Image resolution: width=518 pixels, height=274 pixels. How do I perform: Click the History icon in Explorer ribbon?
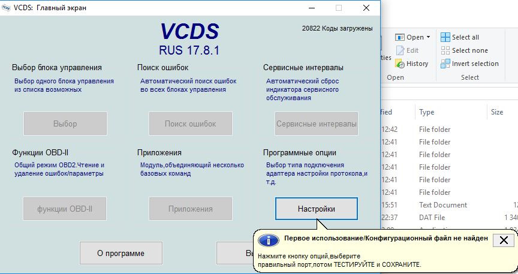click(x=400, y=64)
